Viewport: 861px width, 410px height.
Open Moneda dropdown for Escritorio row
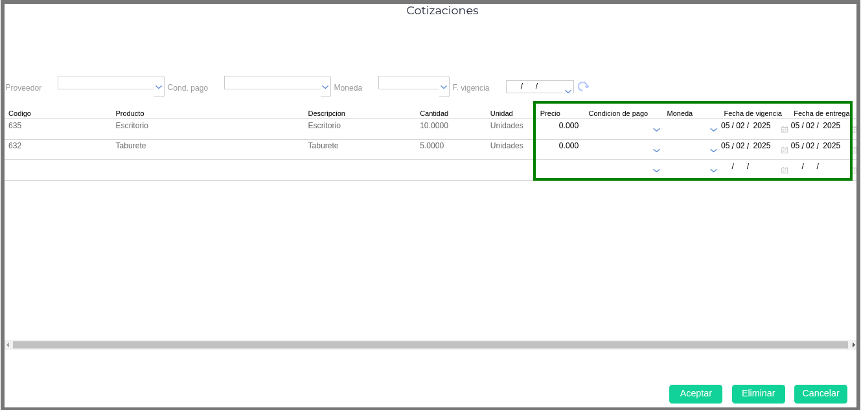click(x=713, y=130)
